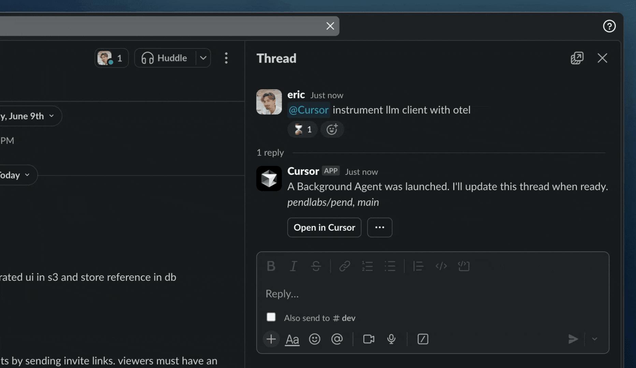
Task: Open the attachments plus button
Action: pyautogui.click(x=271, y=339)
